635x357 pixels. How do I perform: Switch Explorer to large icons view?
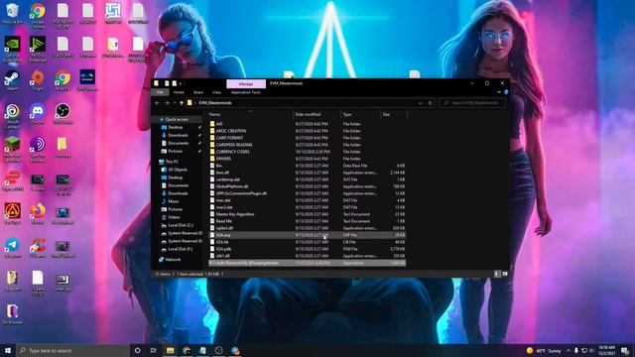[x=505, y=274]
